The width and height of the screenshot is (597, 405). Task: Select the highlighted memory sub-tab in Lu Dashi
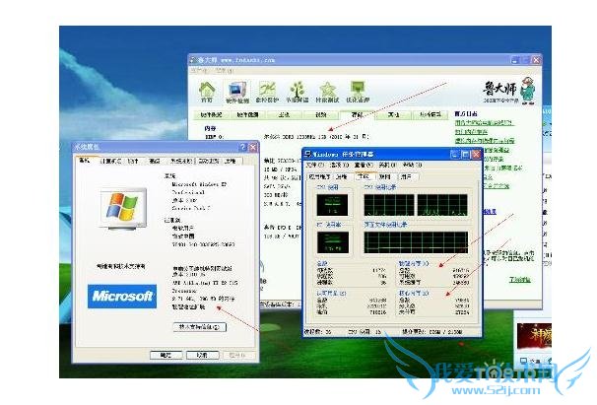357,114
